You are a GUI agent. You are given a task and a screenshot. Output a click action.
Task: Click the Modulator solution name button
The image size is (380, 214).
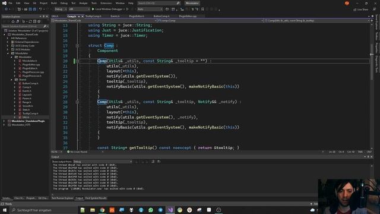[192, 3]
